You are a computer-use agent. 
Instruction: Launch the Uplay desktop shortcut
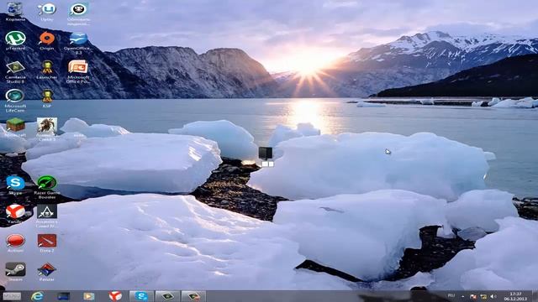[47, 11]
